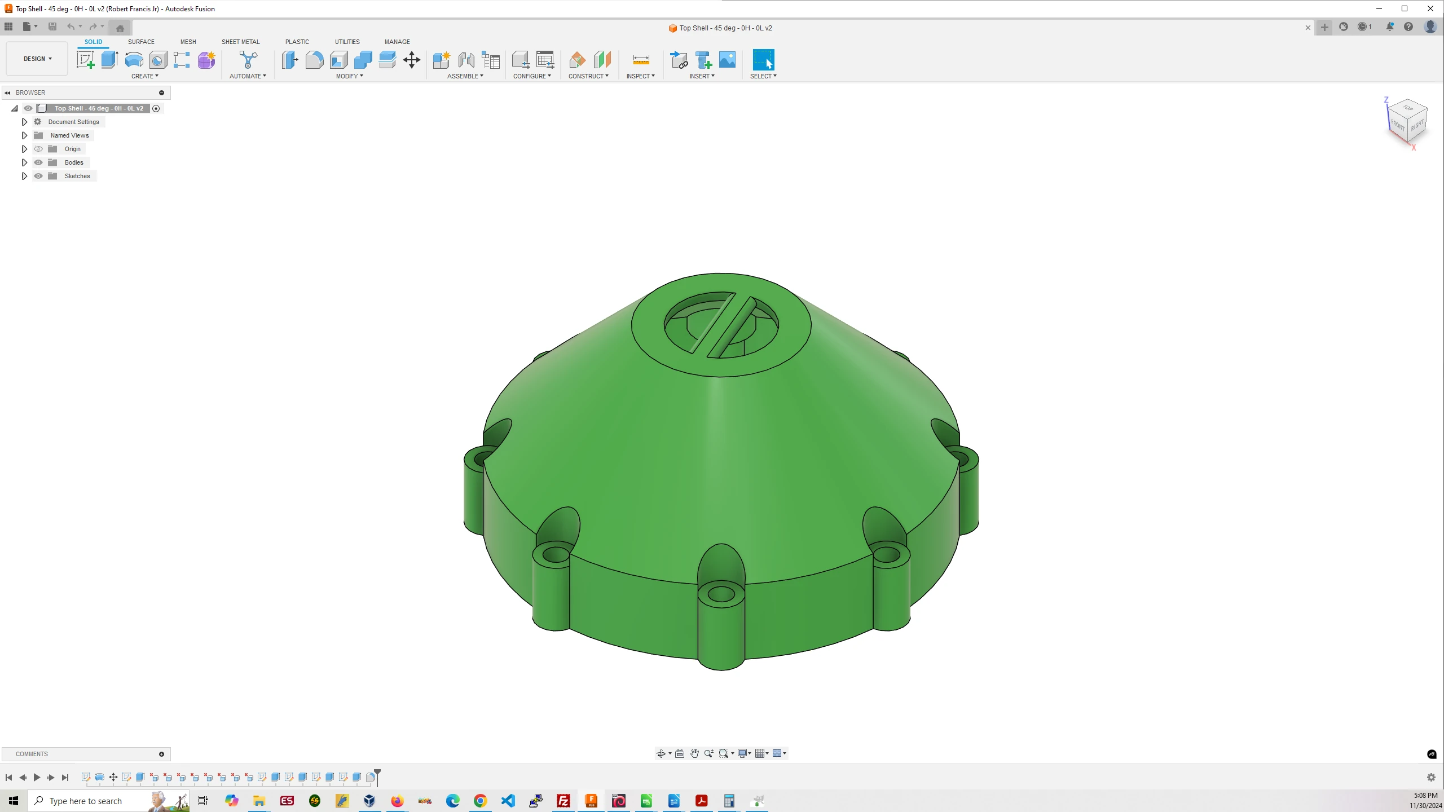This screenshot has width=1444, height=812.
Task: Activate the Select tool icon
Action: click(x=763, y=60)
